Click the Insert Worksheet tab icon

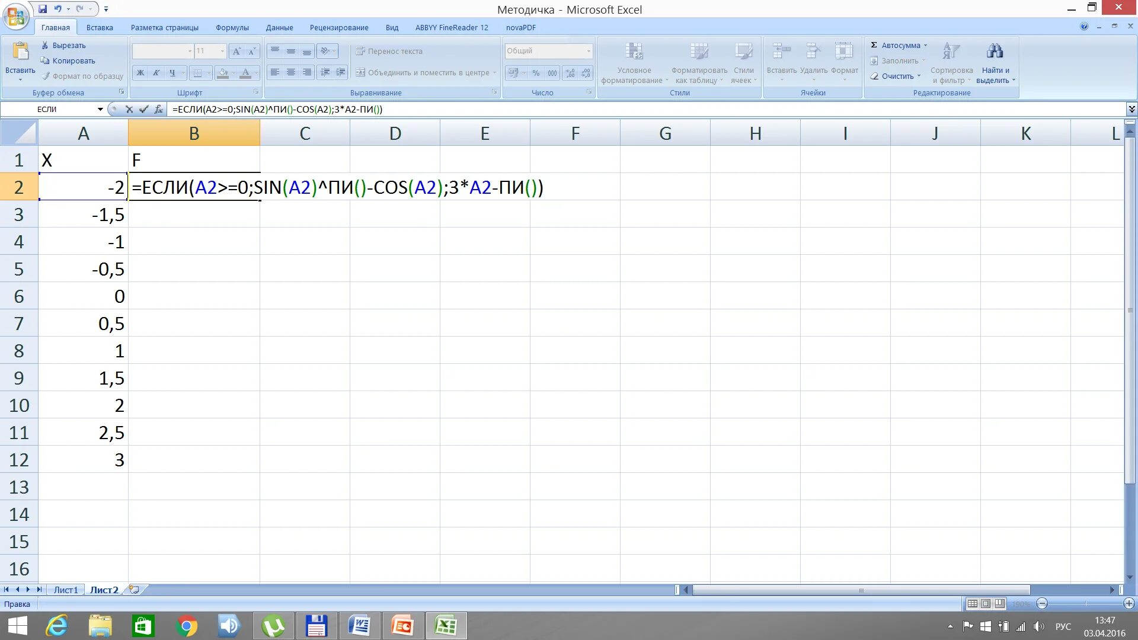click(135, 590)
